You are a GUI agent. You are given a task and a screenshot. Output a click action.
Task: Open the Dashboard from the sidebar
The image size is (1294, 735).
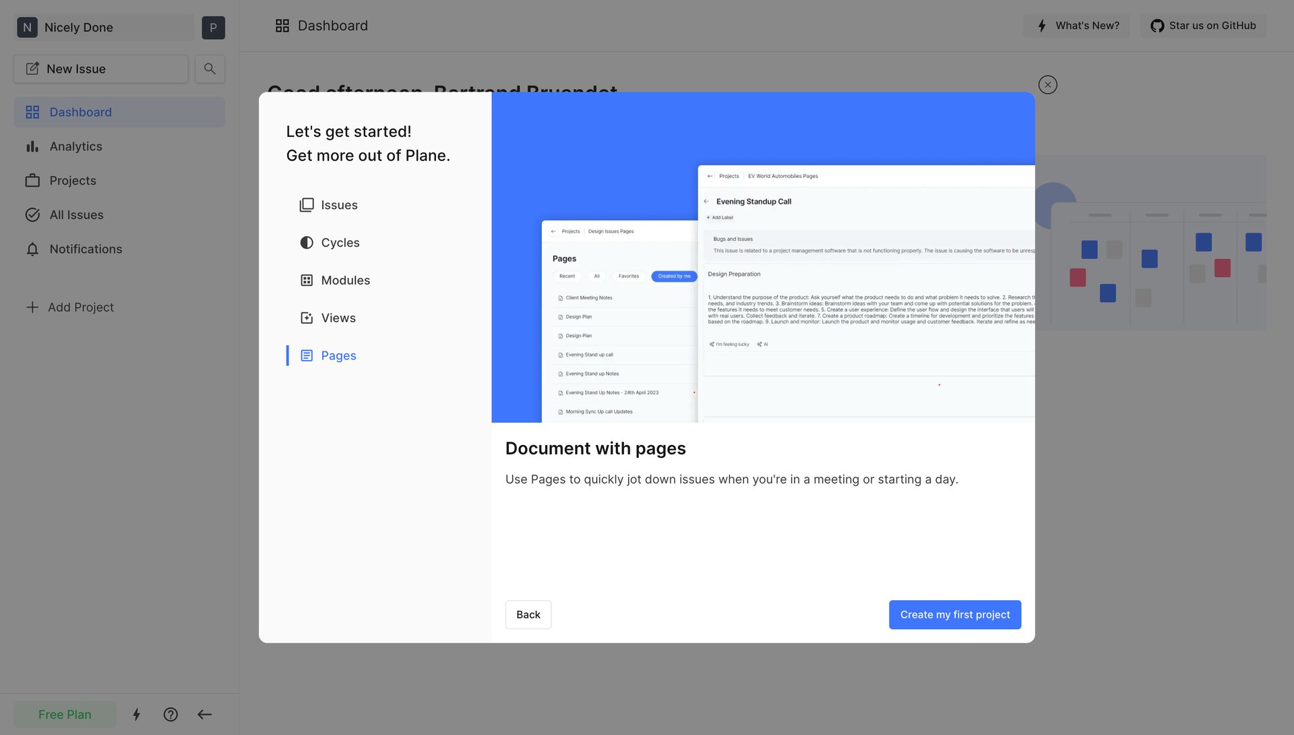coord(80,112)
